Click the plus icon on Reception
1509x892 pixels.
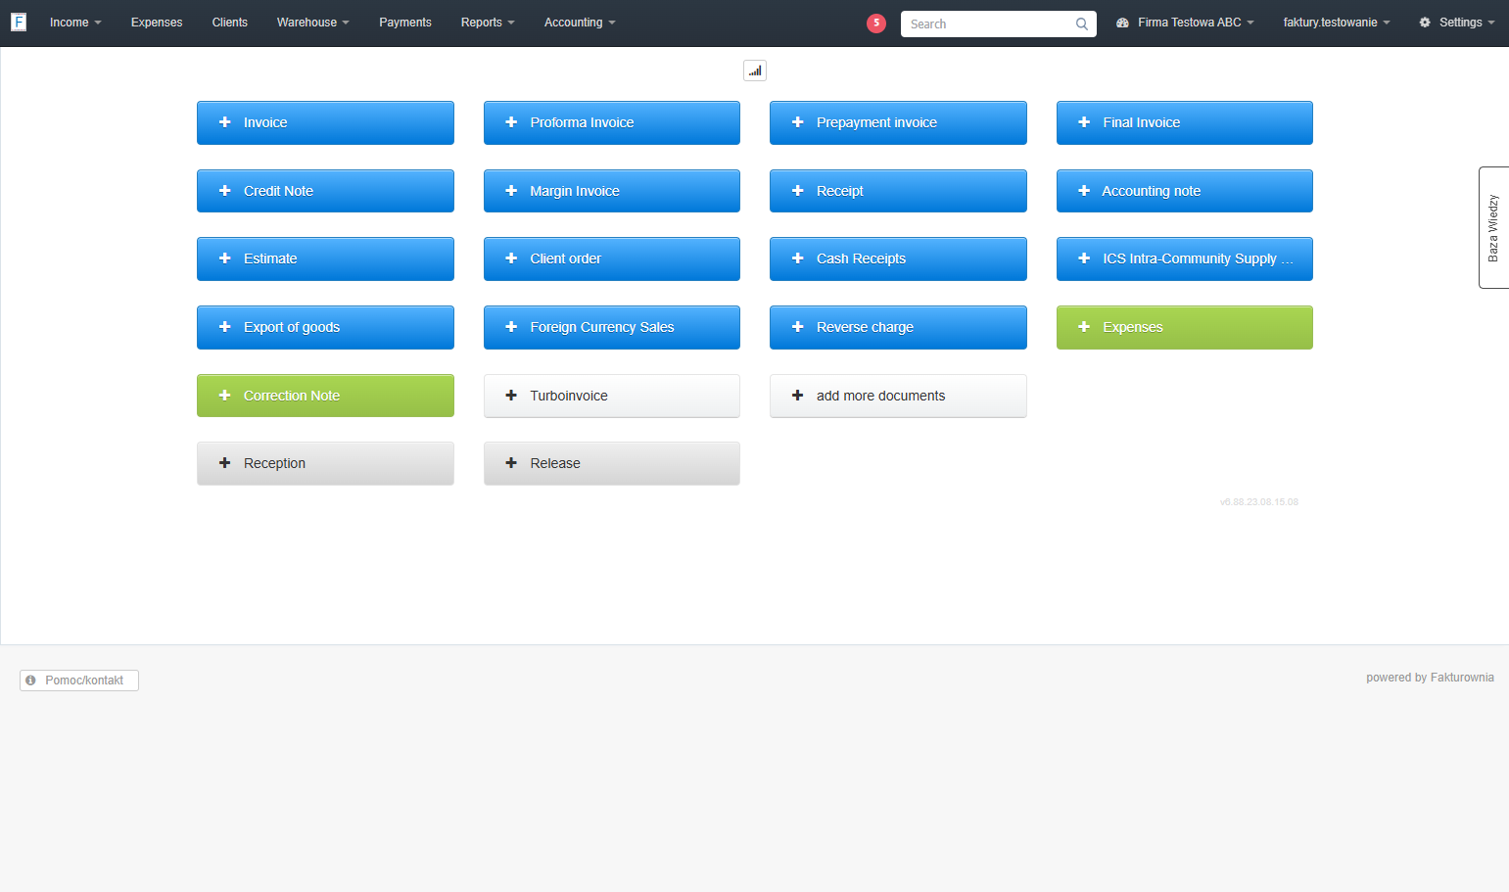(x=224, y=463)
